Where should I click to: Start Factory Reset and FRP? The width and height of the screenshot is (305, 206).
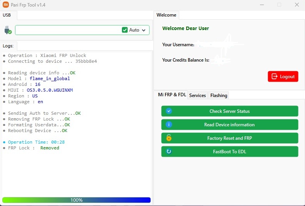tap(230, 138)
